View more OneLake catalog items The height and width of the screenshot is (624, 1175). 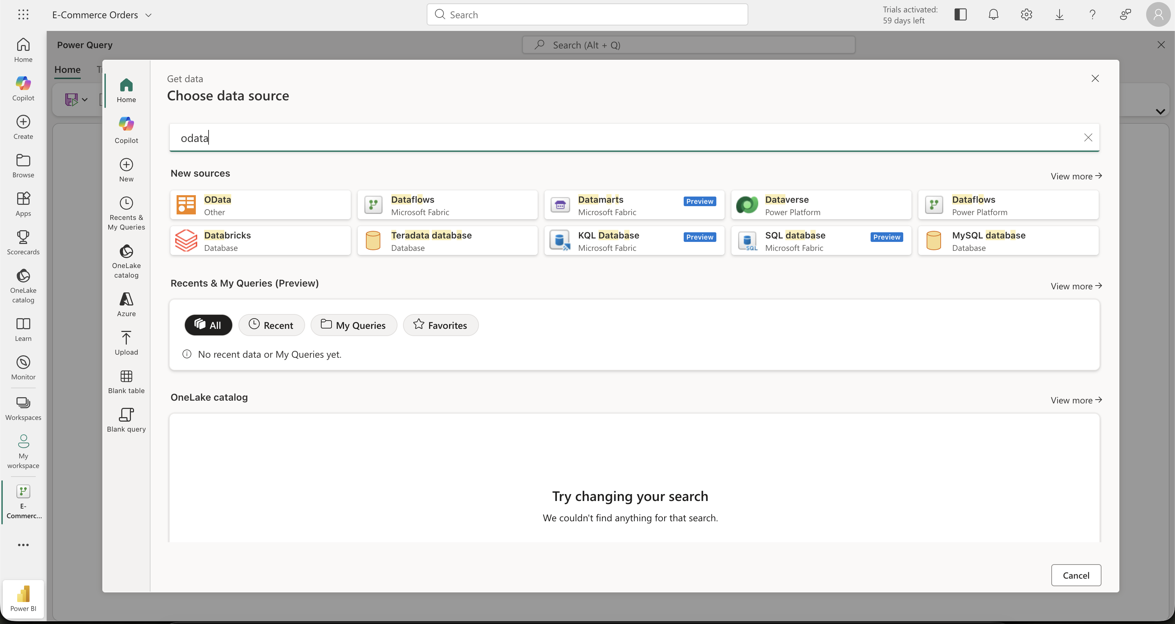[x=1076, y=400]
